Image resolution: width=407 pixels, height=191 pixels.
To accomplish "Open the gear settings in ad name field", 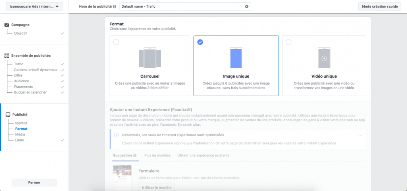I will pyautogui.click(x=247, y=6).
